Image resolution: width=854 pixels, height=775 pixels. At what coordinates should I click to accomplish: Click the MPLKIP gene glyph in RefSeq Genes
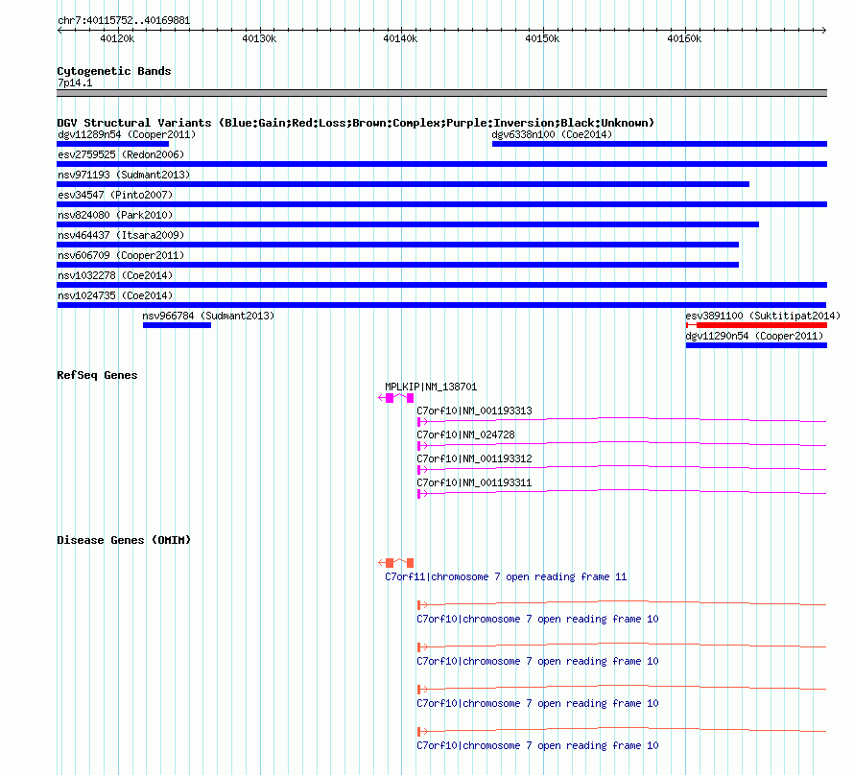click(396, 398)
